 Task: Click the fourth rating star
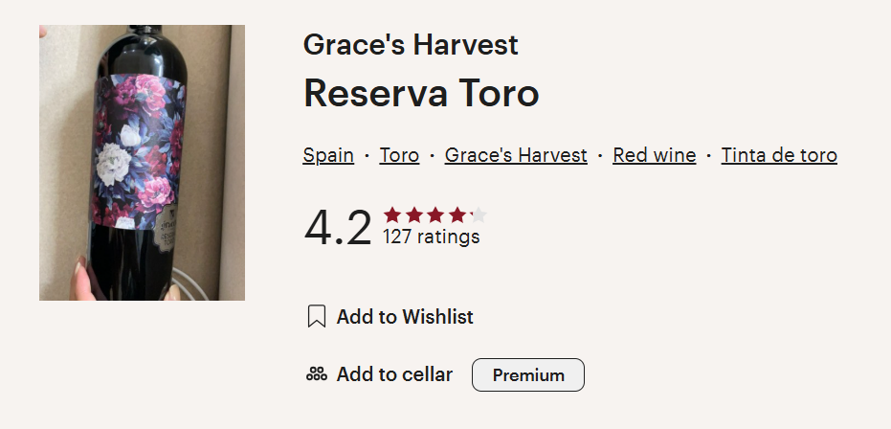[457, 214]
